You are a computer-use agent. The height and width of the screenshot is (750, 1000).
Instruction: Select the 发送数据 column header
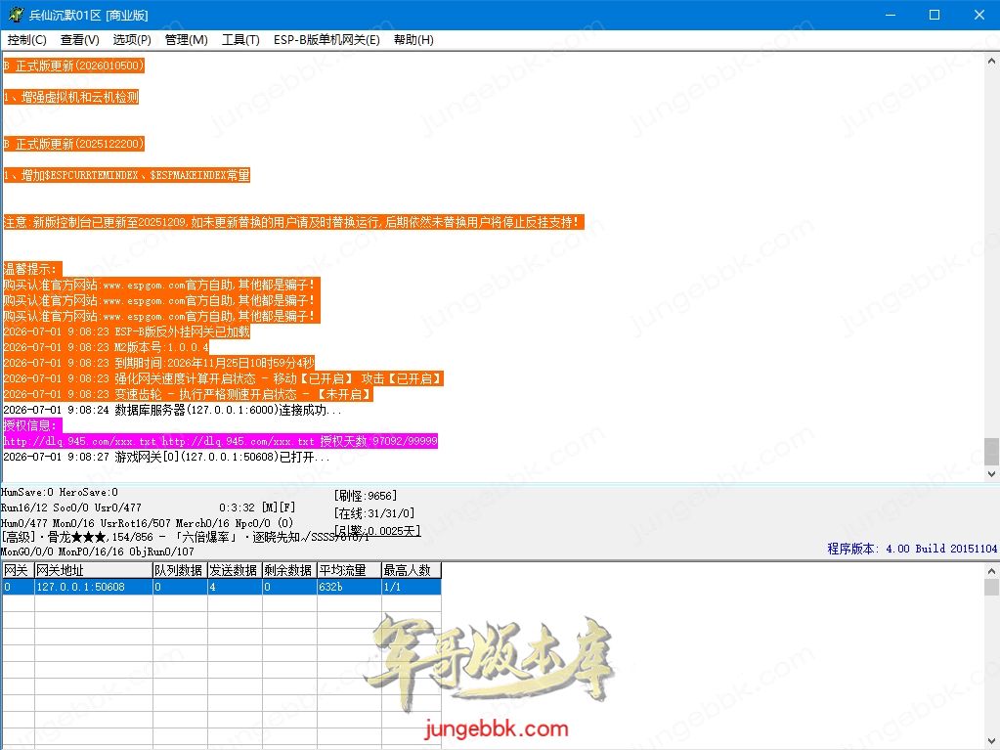(235, 570)
